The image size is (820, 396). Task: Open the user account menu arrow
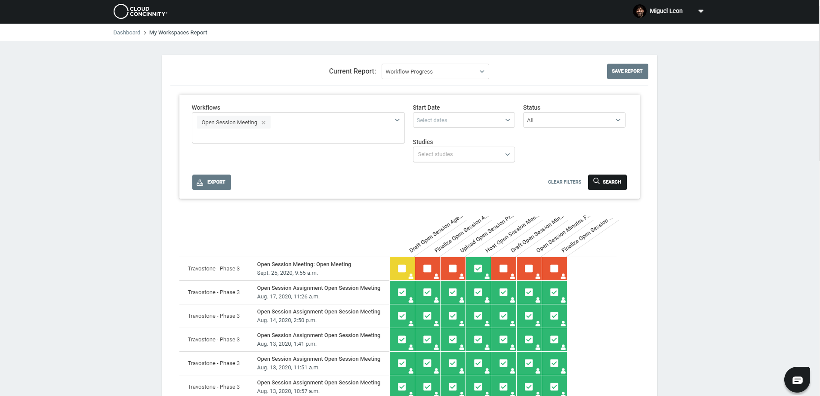tap(701, 11)
